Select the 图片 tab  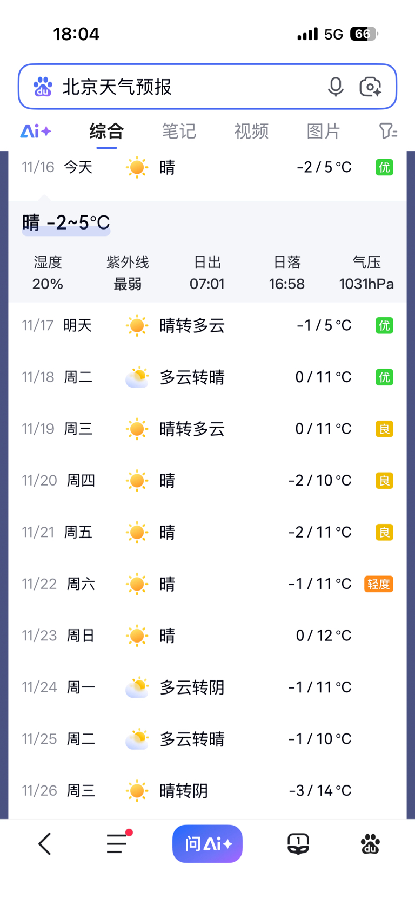point(323,131)
